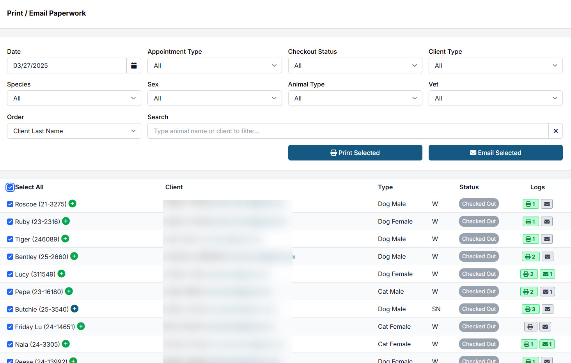This screenshot has width=571, height=363.
Task: Click the Email Selected button
Action: pyautogui.click(x=495, y=153)
